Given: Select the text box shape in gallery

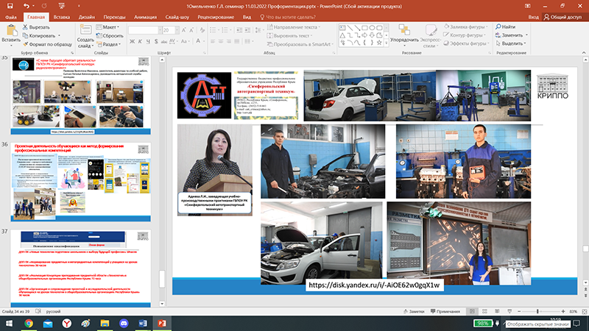Looking at the screenshot, I should 342,28.
